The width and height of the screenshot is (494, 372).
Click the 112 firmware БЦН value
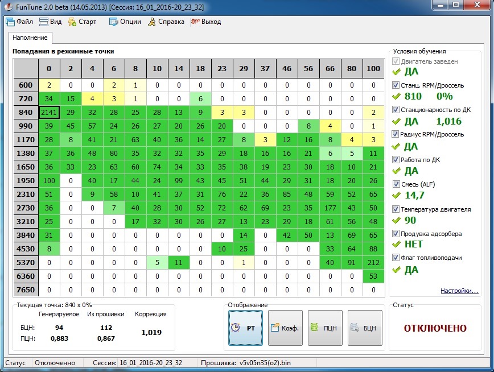[x=106, y=328]
